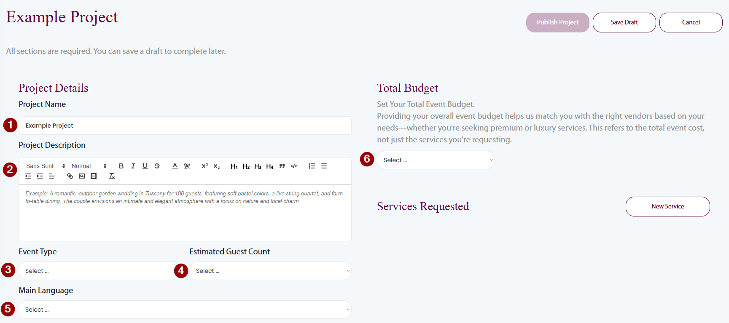Insert a video into the description
729x323 pixels.
pyautogui.click(x=94, y=176)
